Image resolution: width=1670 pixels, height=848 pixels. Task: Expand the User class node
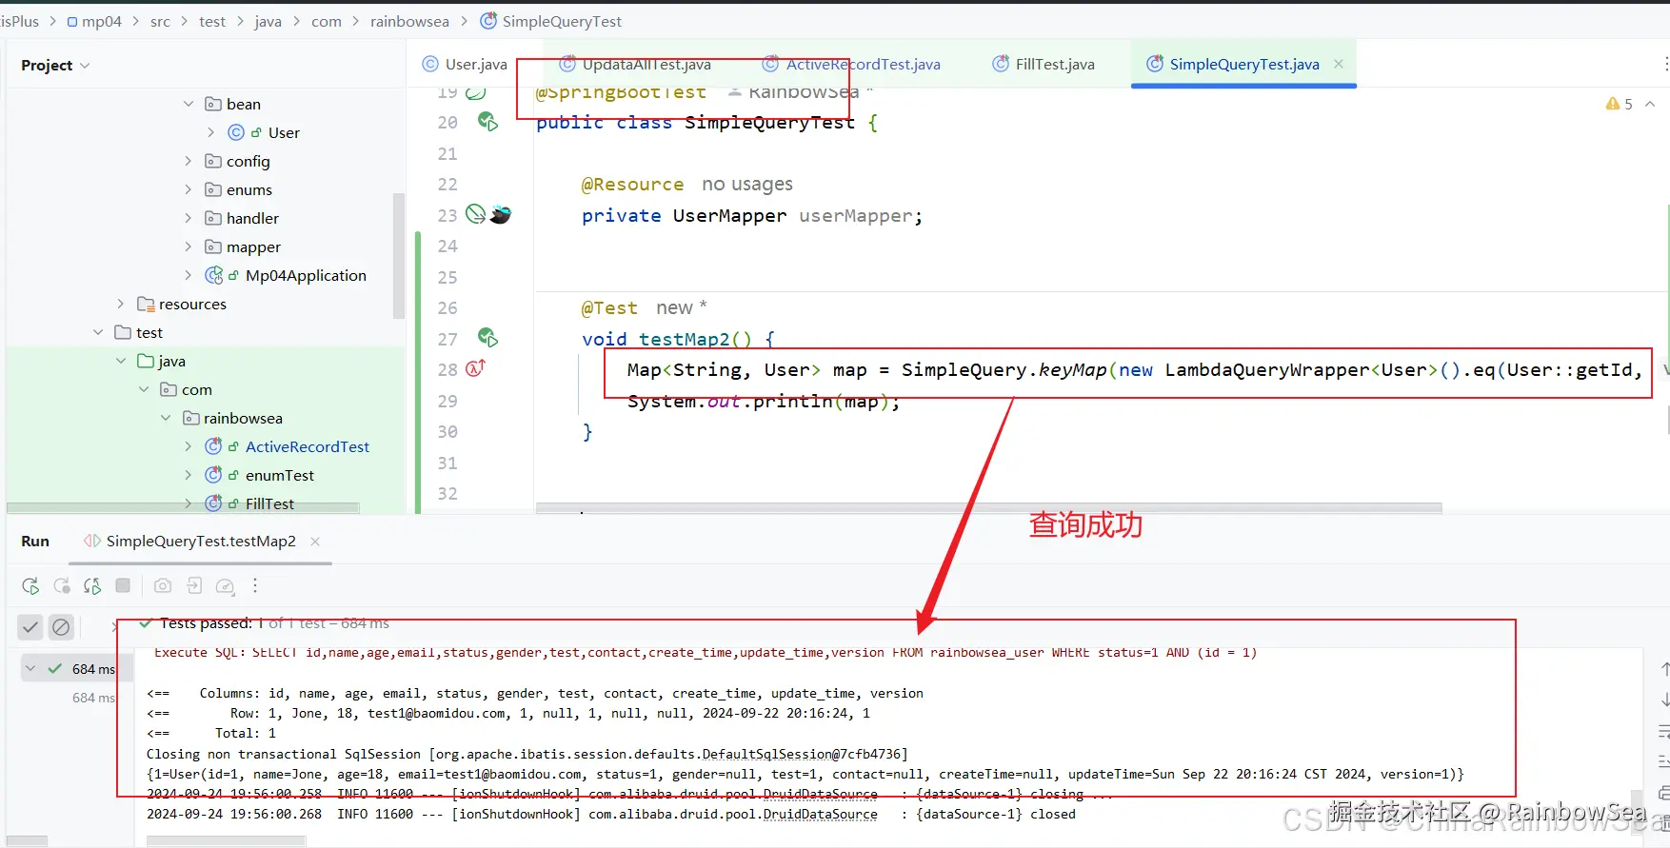pos(211,132)
